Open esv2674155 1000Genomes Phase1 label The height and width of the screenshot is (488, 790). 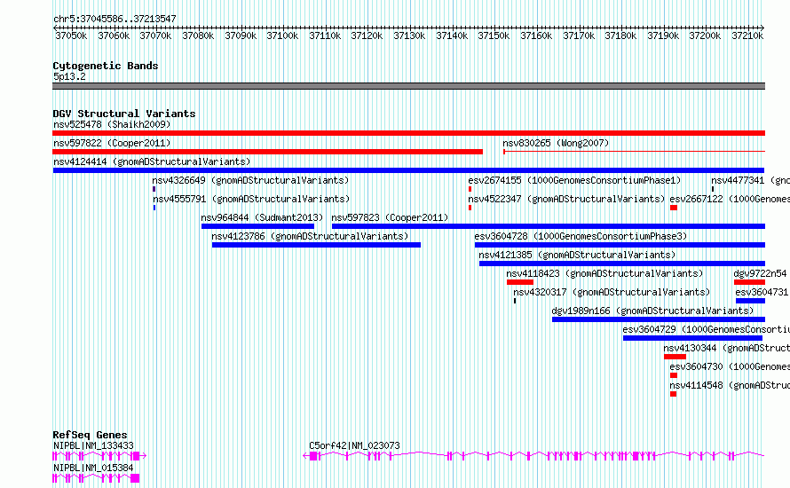pyautogui.click(x=574, y=180)
